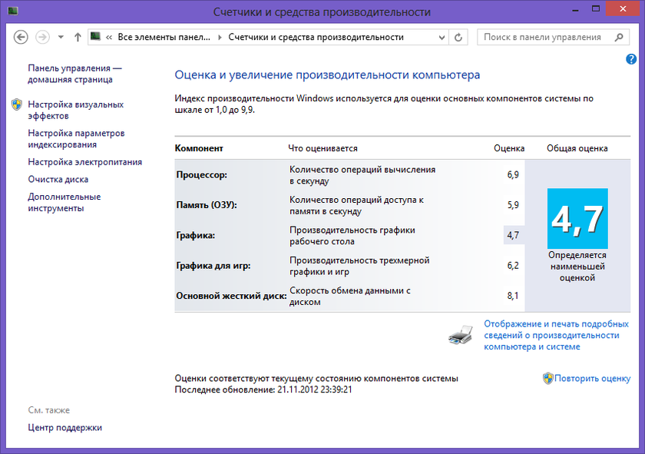Click the Back navigation arrow
The width and height of the screenshot is (645, 454).
(x=21, y=37)
